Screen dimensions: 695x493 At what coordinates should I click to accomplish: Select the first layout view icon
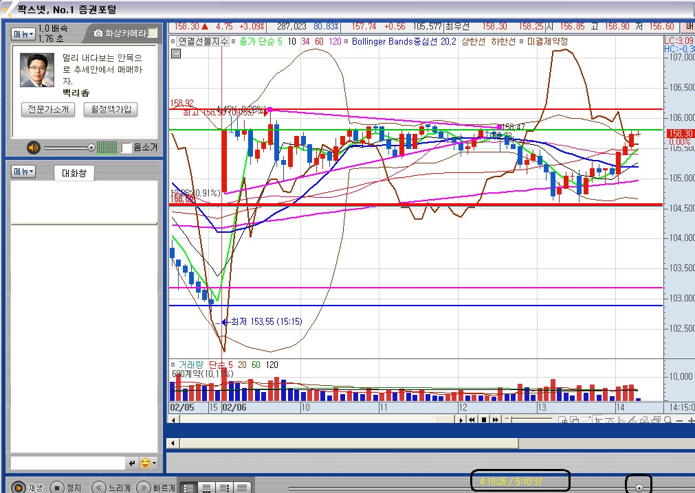tap(188, 488)
